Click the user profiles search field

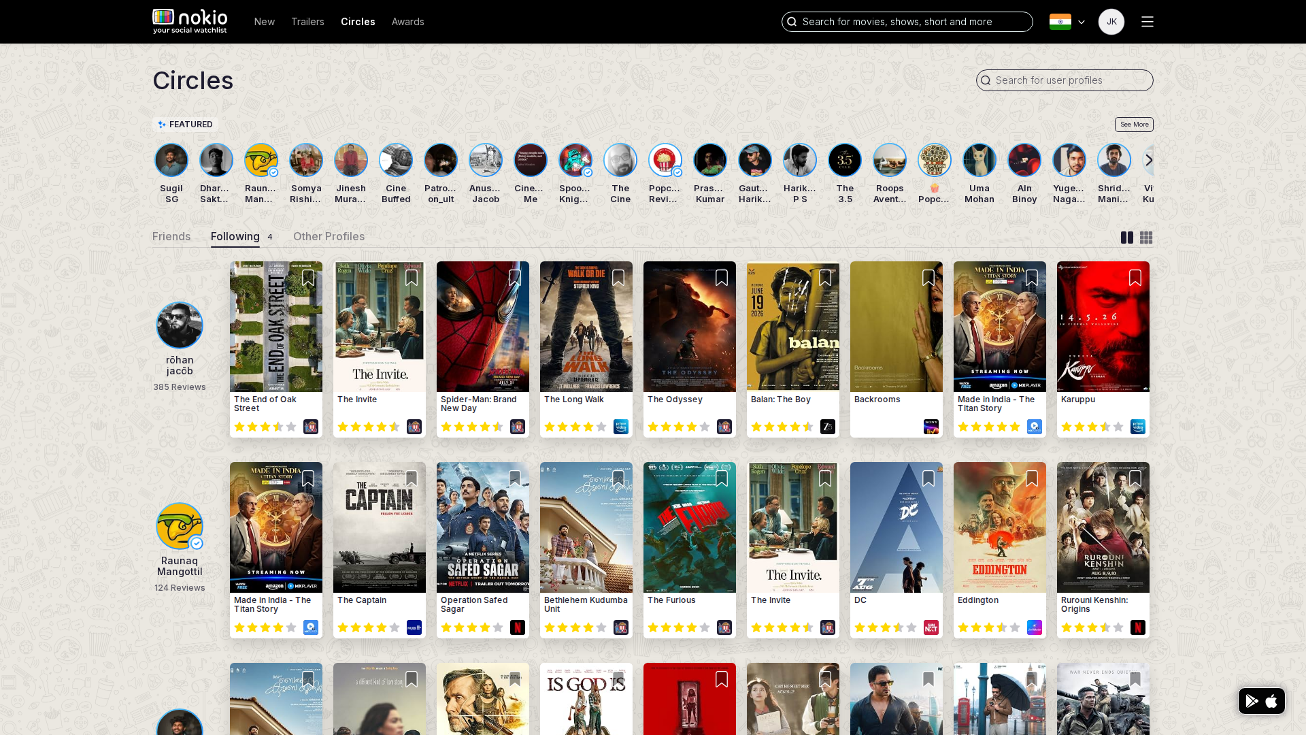[x=1065, y=80]
